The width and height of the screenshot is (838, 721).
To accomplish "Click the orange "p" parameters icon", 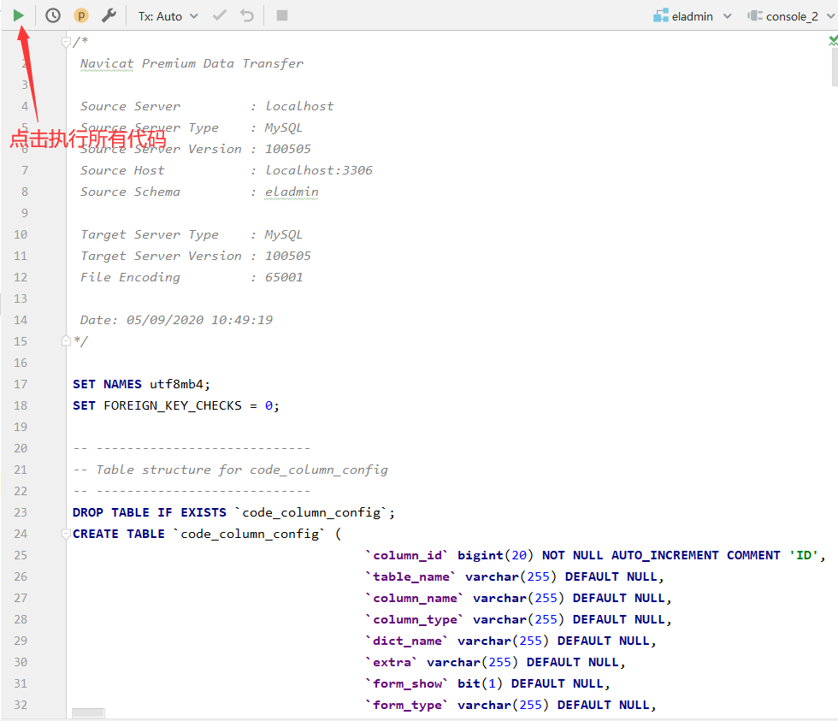I will tap(80, 15).
